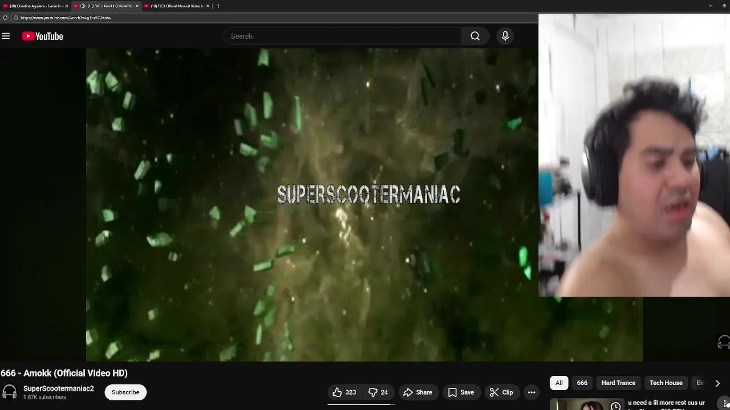Add suggested video to Watch Later clock
This screenshot has height=410, width=730.
(x=615, y=406)
